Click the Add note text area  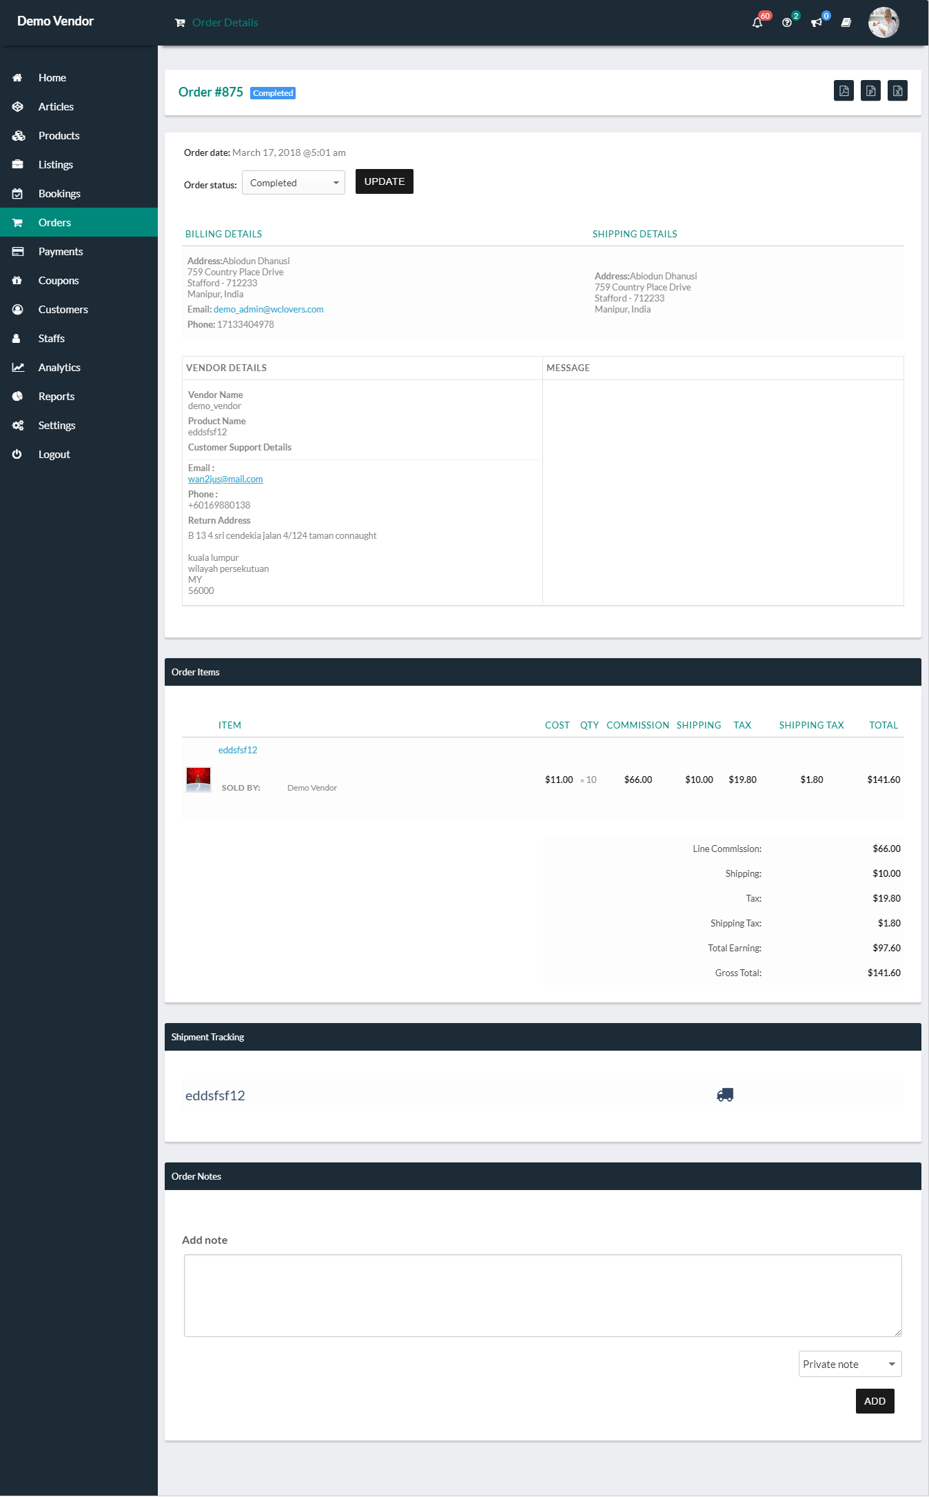(543, 1296)
